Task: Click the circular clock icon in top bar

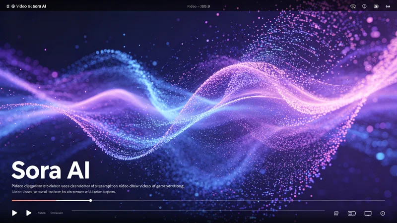Action: [364, 6]
